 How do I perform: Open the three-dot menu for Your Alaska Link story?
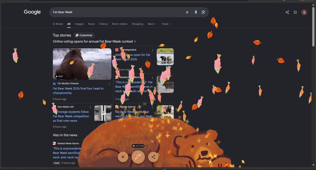90,107
